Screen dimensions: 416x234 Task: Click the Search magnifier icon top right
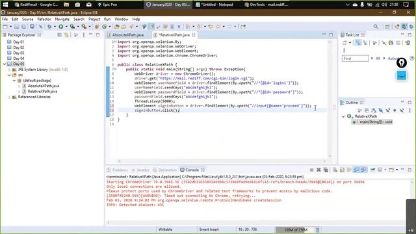click(x=376, y=27)
